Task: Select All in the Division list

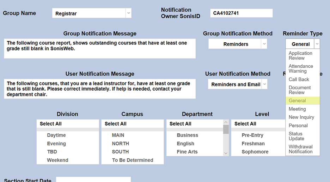Action: (68, 124)
